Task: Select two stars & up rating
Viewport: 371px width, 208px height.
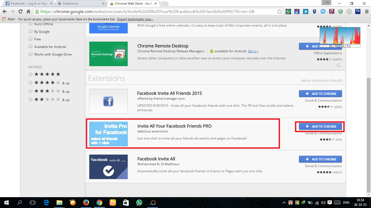Action: 30,99
